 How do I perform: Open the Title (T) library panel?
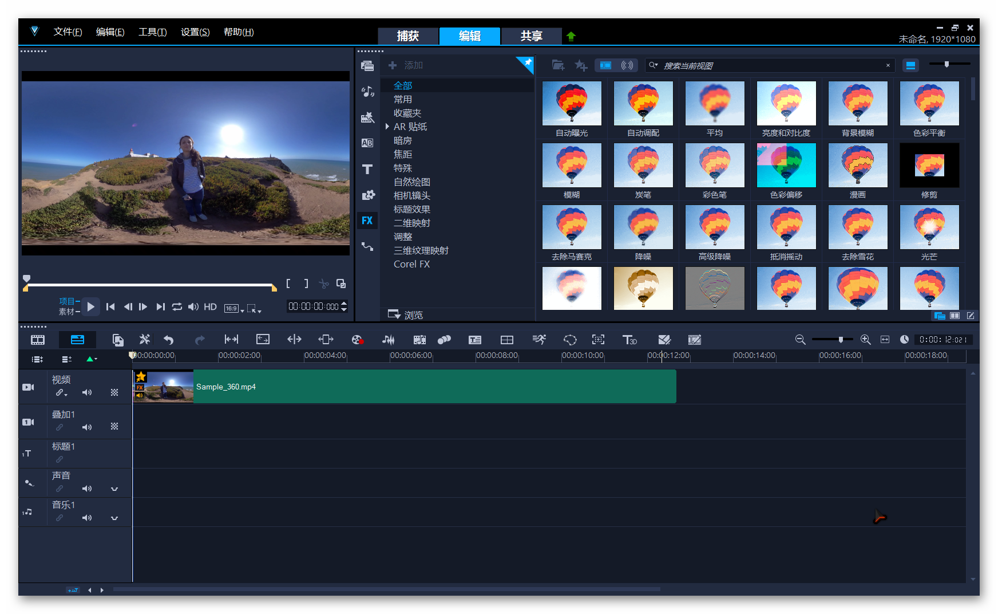367,169
